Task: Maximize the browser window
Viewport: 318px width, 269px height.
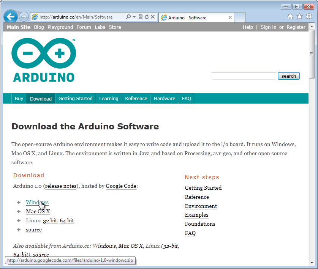Action: click(x=297, y=7)
